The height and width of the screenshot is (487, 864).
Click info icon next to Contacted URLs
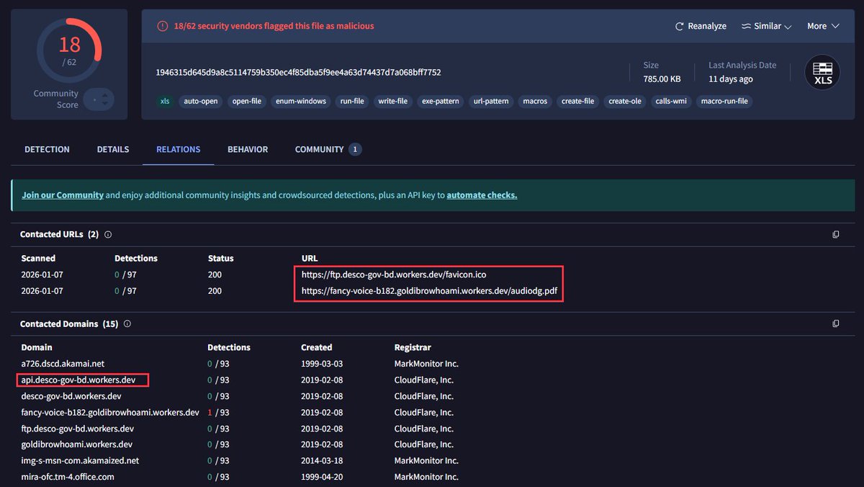[108, 235]
